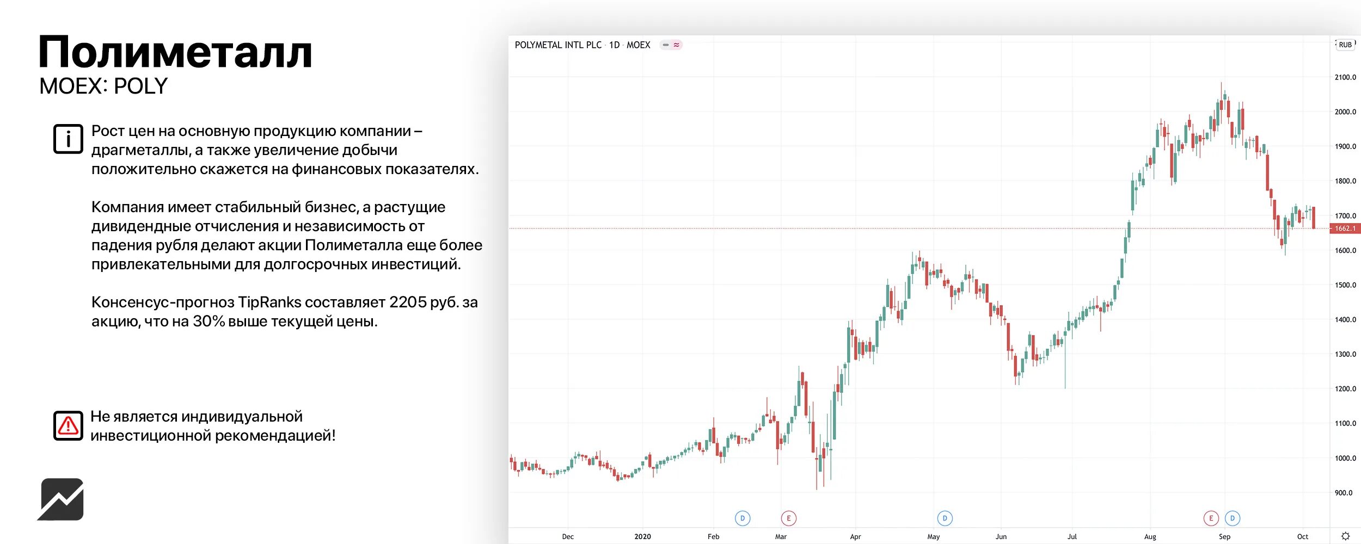Image resolution: width=1361 pixels, height=544 pixels.
Task: Click the 1100.0 price axis label
Action: coord(1345,423)
